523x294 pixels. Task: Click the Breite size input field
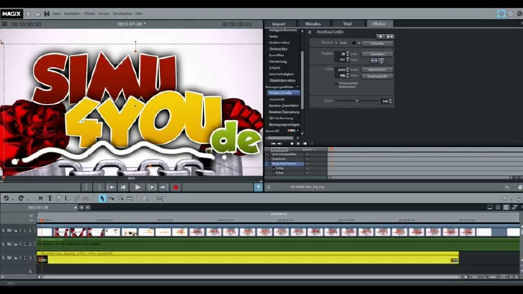(340, 70)
